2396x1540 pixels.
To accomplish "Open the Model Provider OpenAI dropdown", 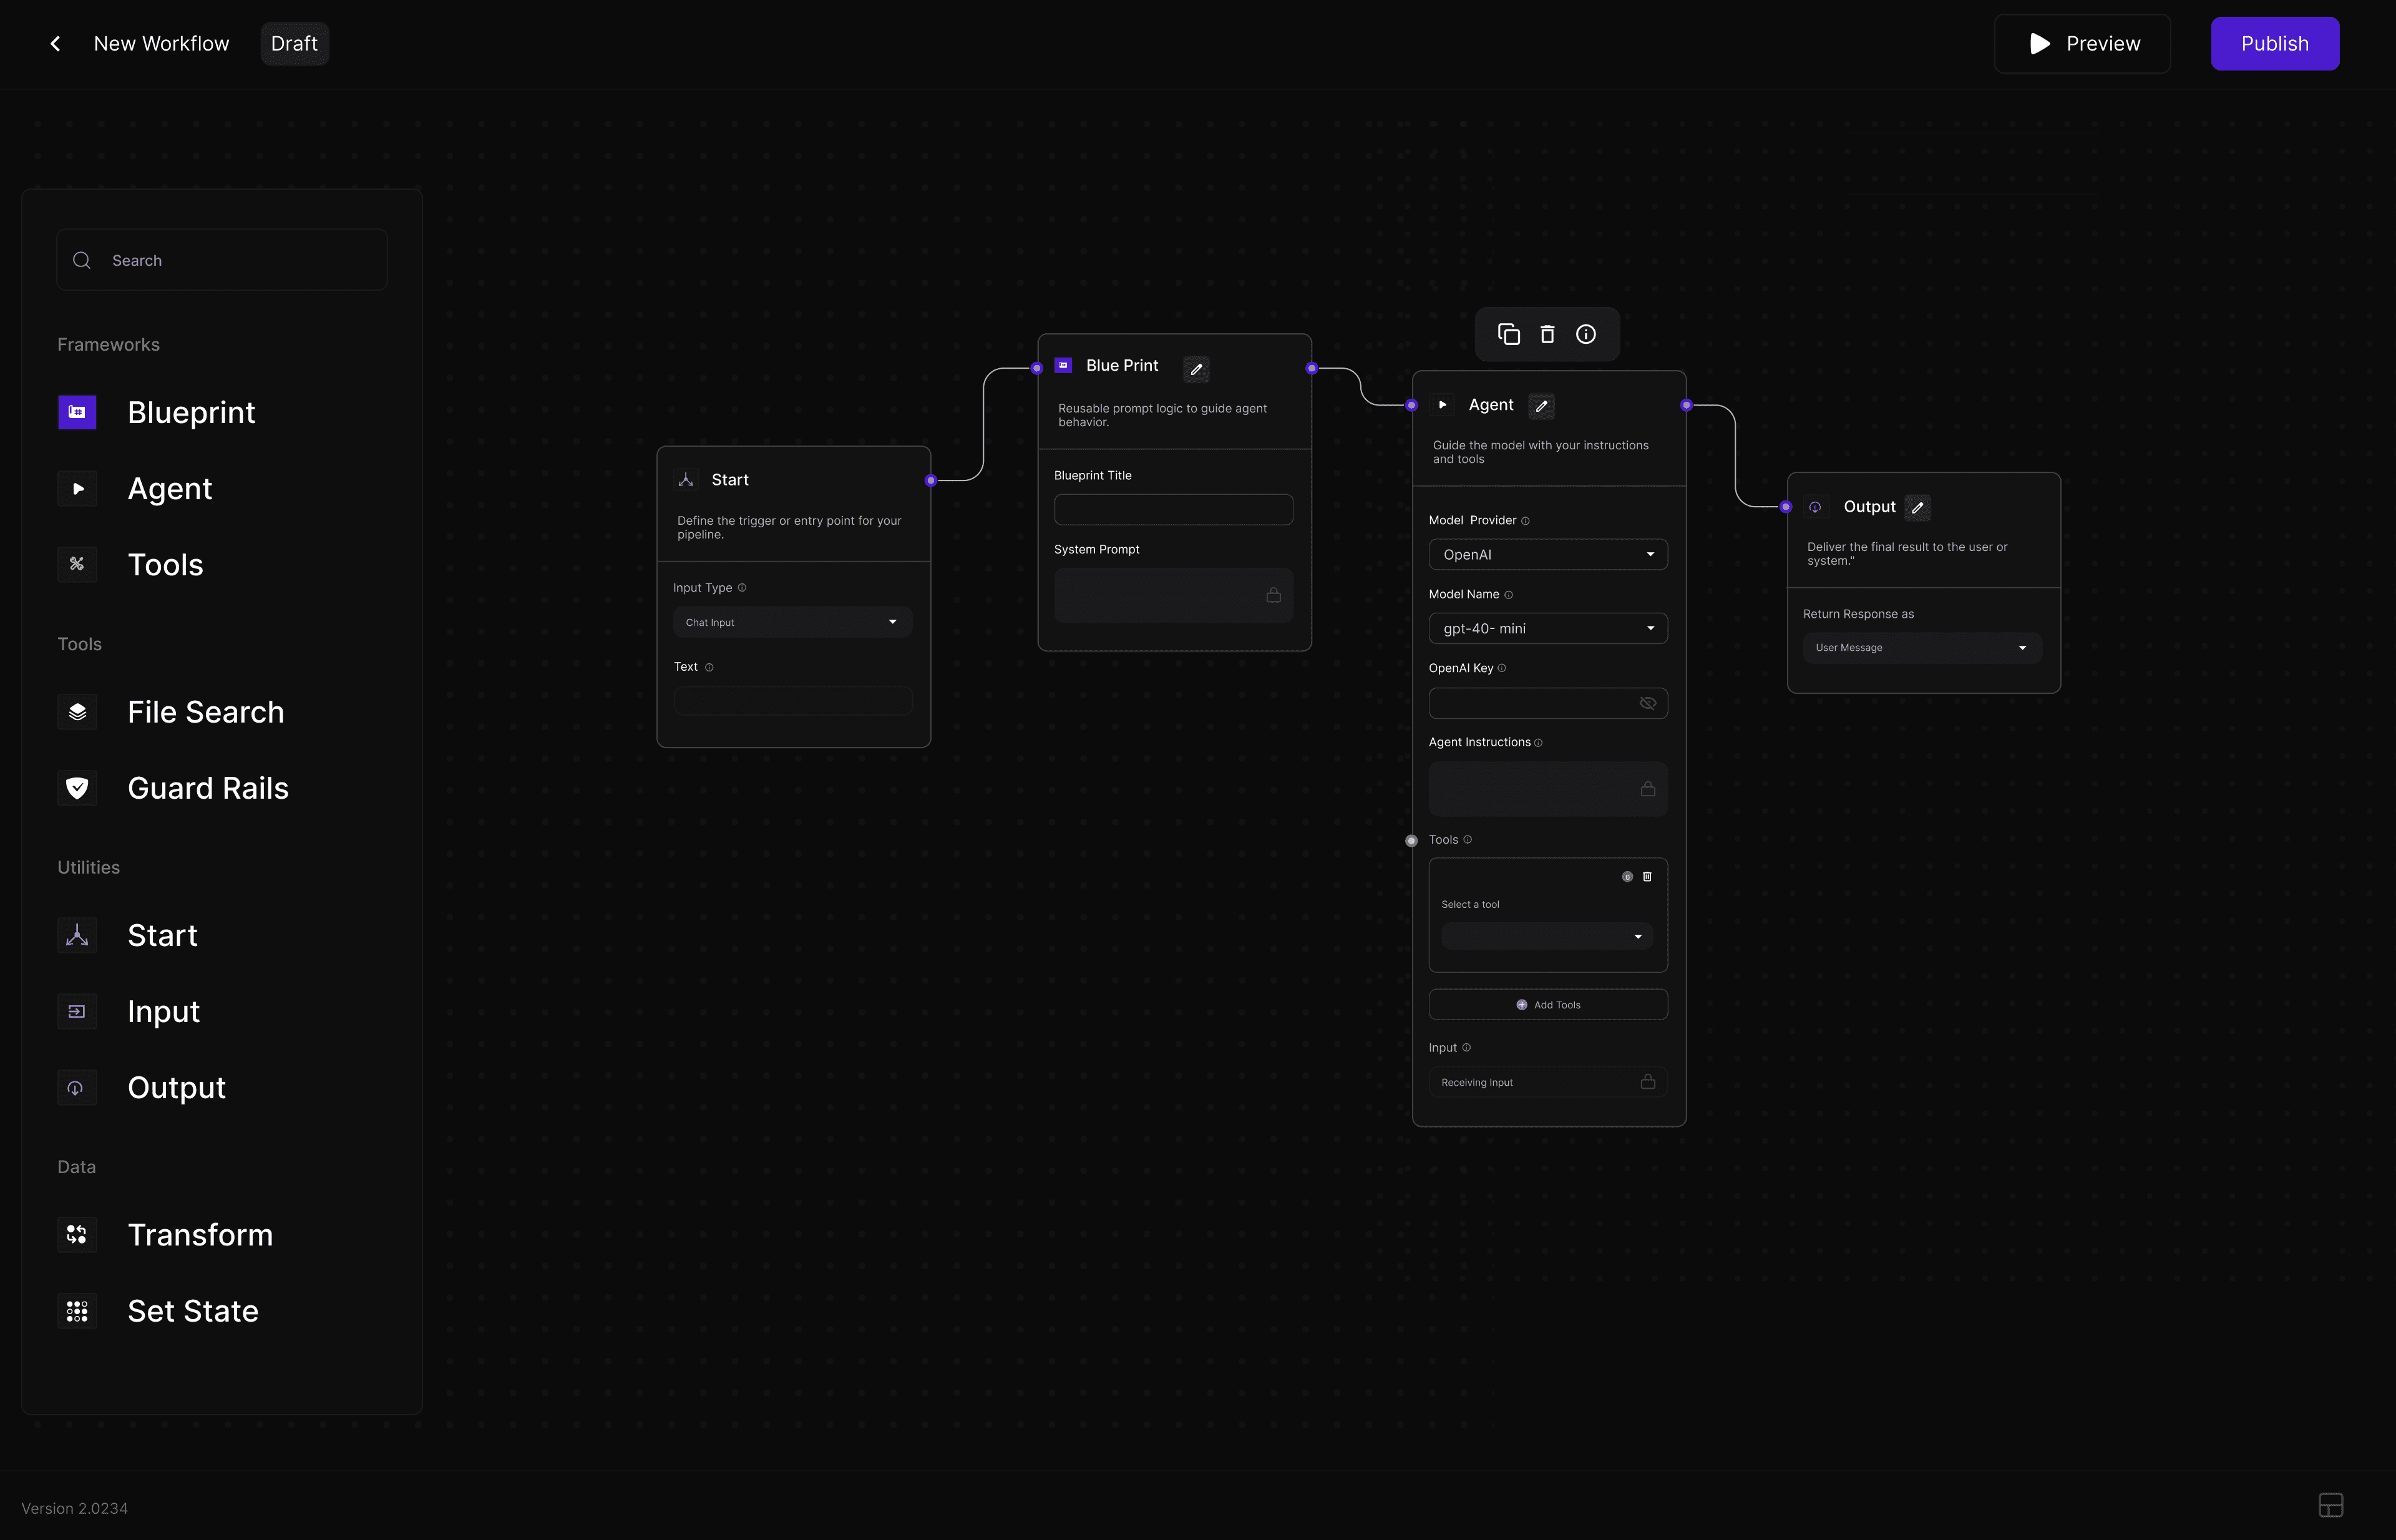I will 1547,555.
